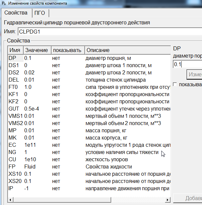Click the application icon in the title bar
The image size is (202, 205).
[x=4, y=3]
